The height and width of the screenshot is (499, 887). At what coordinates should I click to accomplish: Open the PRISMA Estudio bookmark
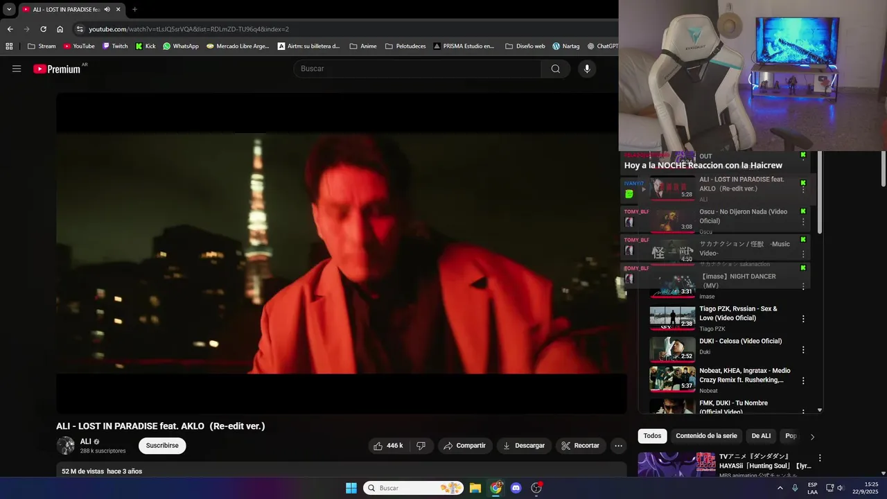[x=464, y=46]
